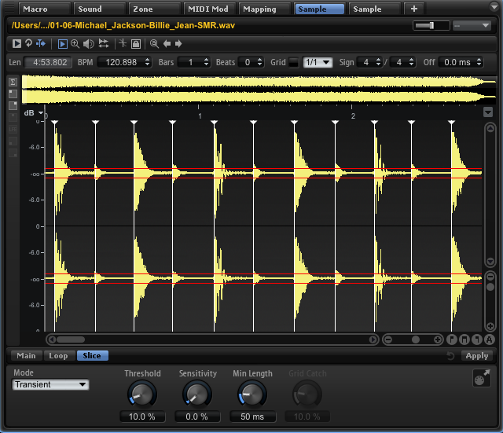
Task: Click the plus zoom-in button
Action: pos(438,339)
